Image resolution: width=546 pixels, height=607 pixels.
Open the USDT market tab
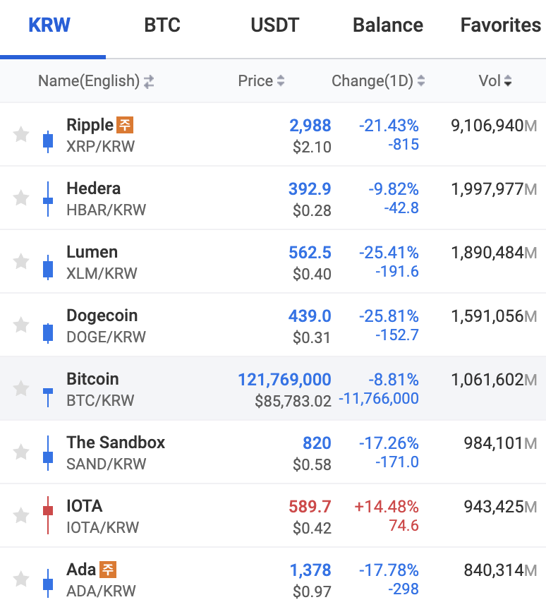[x=274, y=26]
